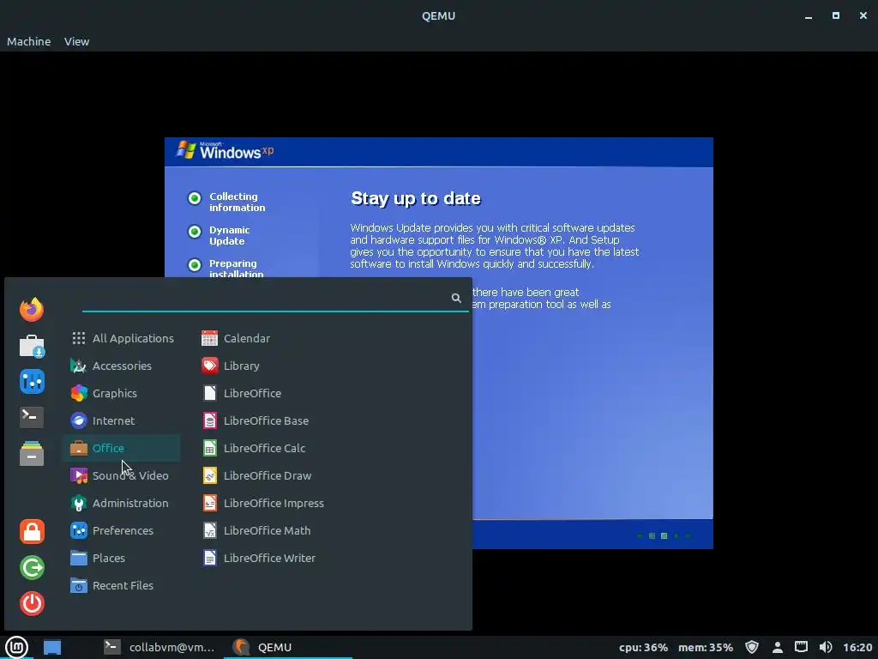
Task: Select the All Applications category
Action: (122, 338)
